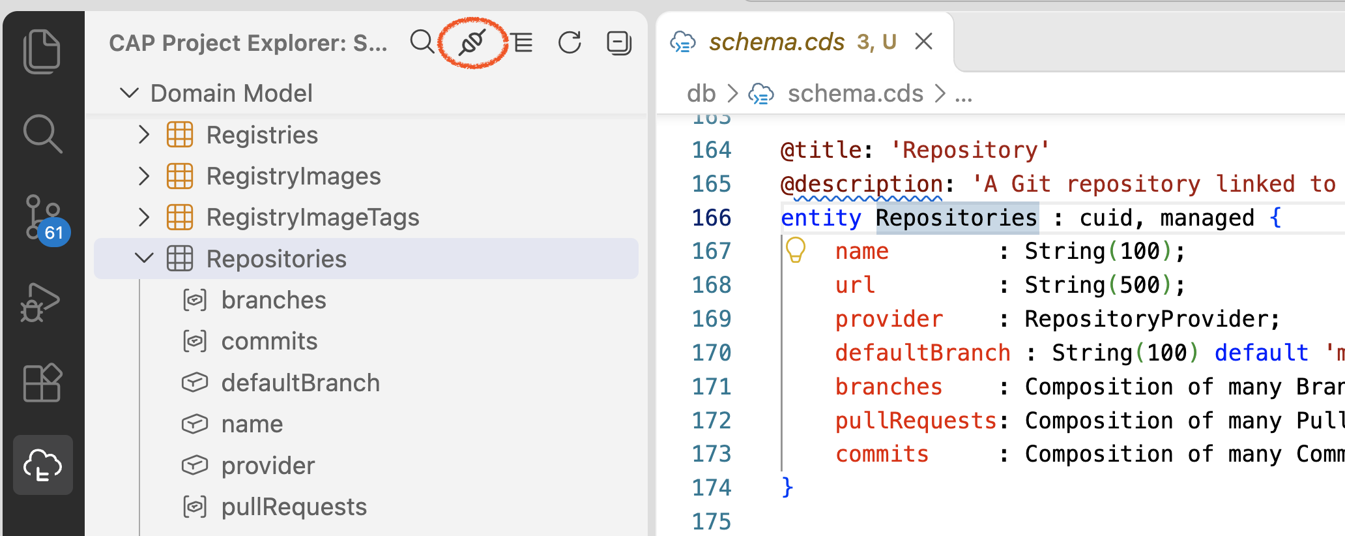This screenshot has height=536, width=1345.
Task: Click the '@title' annotation on line 164
Action: [820, 150]
